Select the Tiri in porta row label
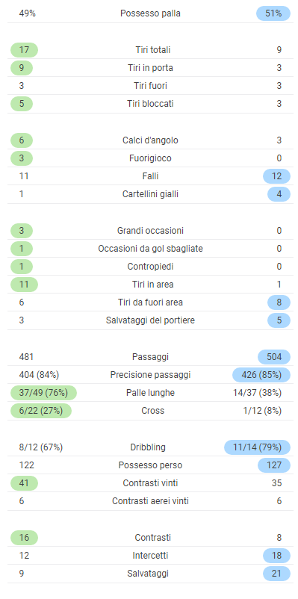298x599 pixels. pyautogui.click(x=151, y=68)
